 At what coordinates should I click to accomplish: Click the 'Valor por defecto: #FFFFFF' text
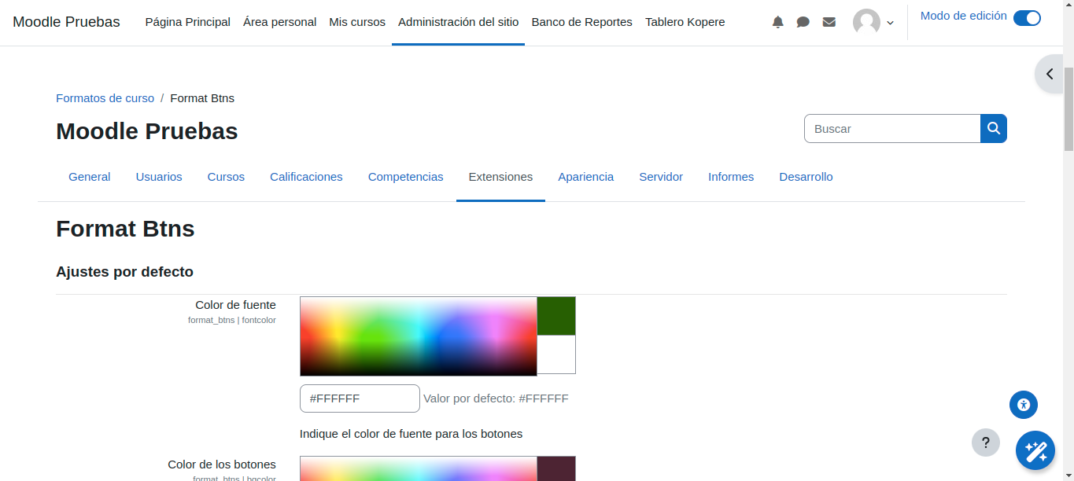point(496,398)
